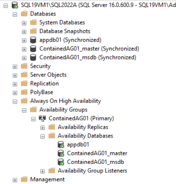Expand the Availability Replicas folder
Viewport: 176px width, 184px height.
[x=43, y=128]
